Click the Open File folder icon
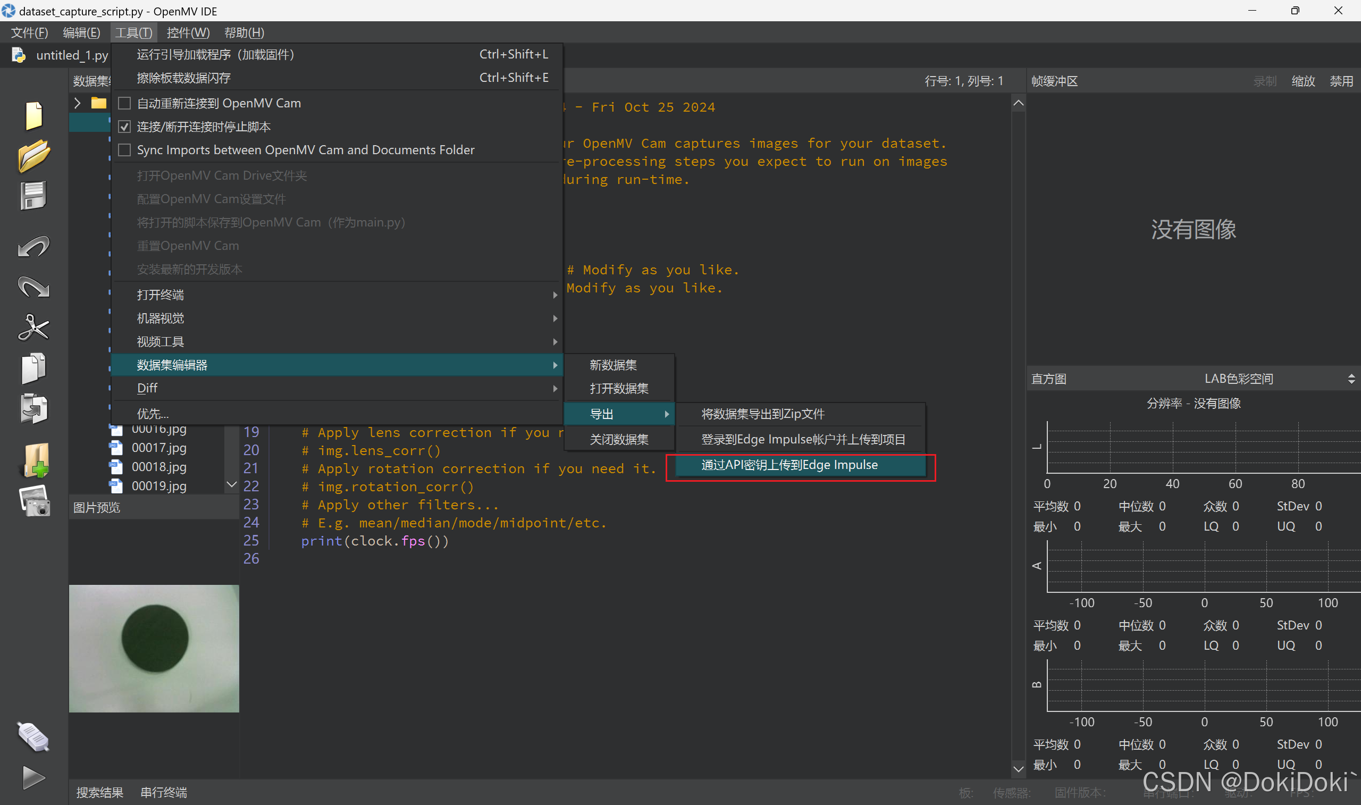 (33, 156)
